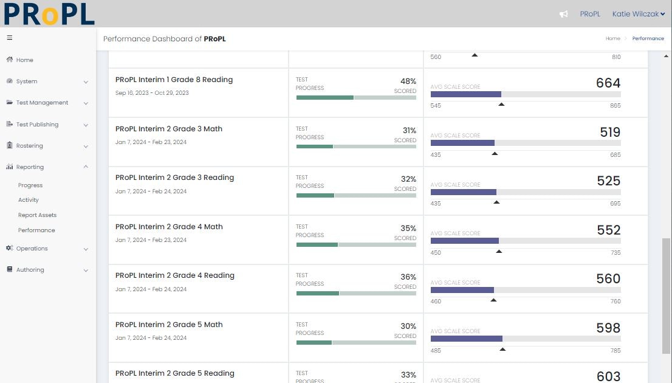
Task: Click the Authoring book icon
Action: coord(10,269)
